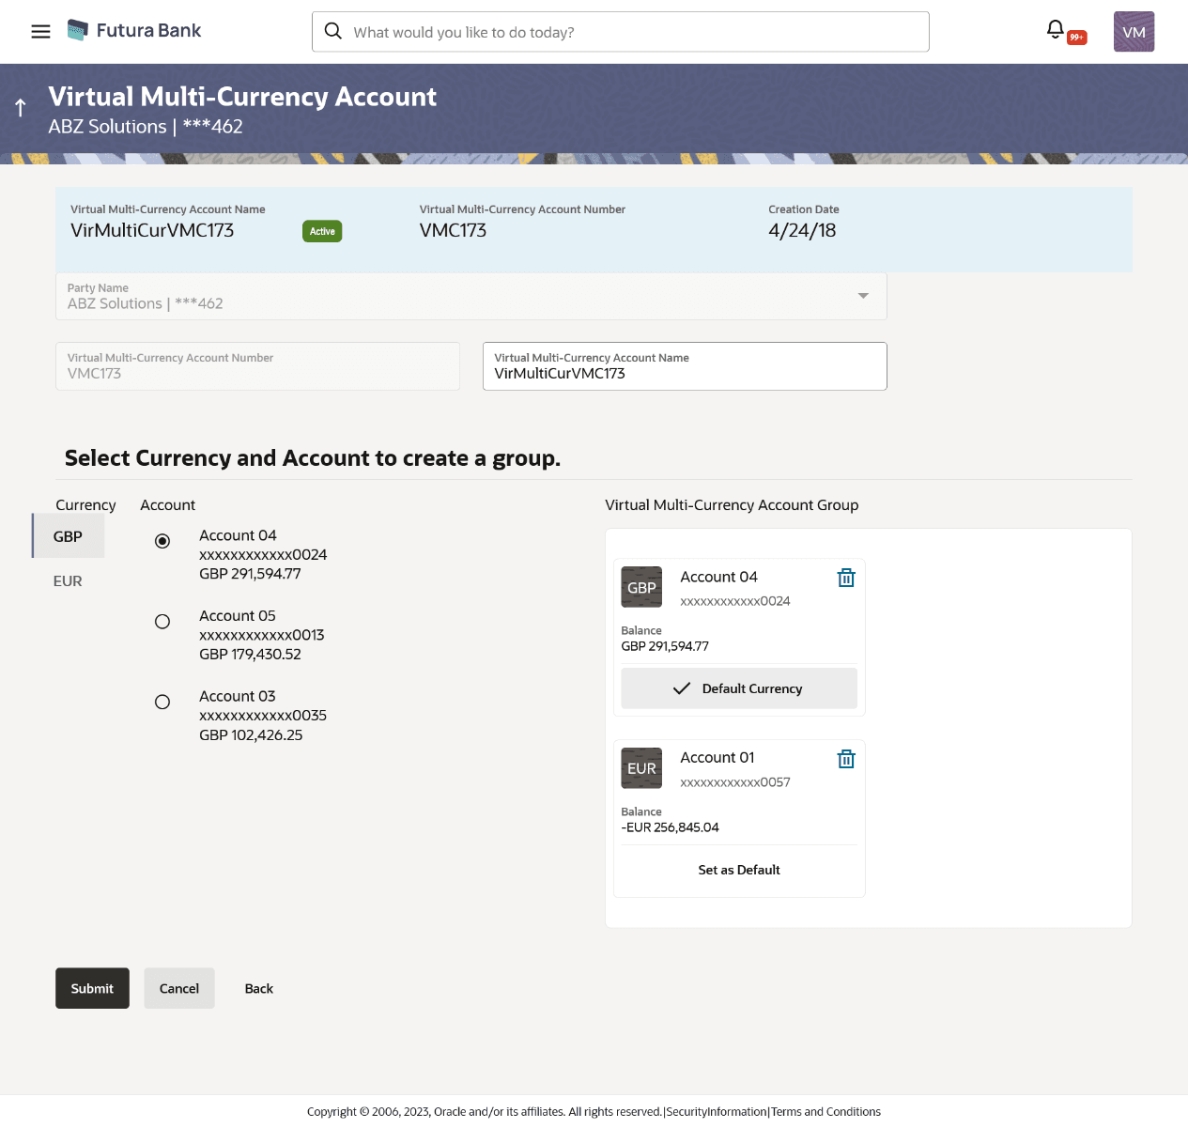Viewport: 1188px width, 1128px height.
Task: Choose Account 03 via its radio button
Action: pos(162,702)
